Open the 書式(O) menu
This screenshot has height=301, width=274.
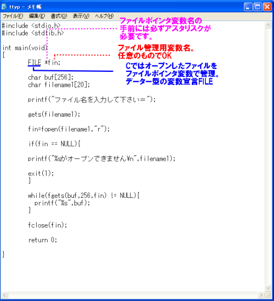59,16
